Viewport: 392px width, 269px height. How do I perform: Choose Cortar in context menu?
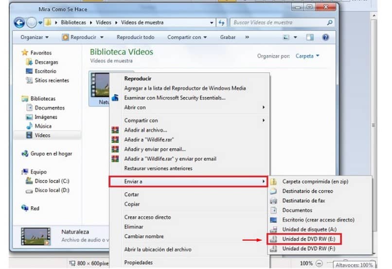pyautogui.click(x=190, y=195)
